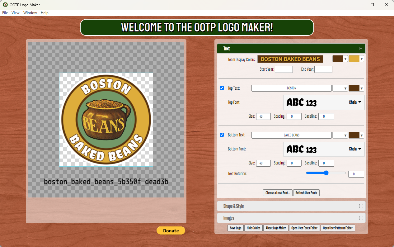Open the Chela top font dropdown

355,102
